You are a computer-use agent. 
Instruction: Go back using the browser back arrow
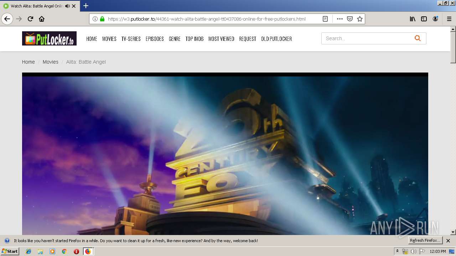coord(7,19)
